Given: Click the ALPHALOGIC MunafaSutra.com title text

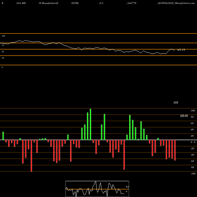Looking at the screenshot, I should point(176,3).
